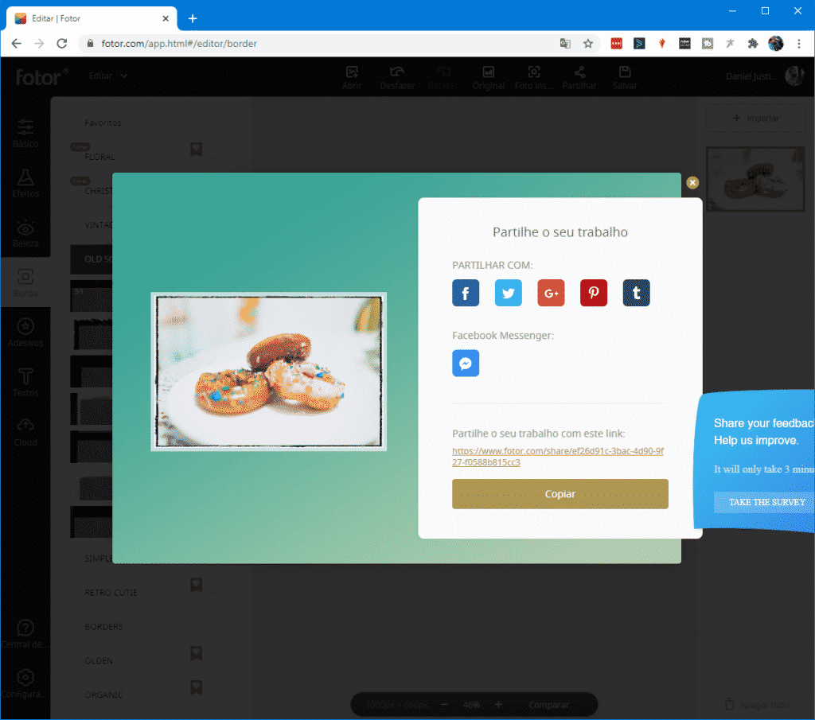
Task: Select the Tumblr share icon
Action: pyautogui.click(x=636, y=293)
